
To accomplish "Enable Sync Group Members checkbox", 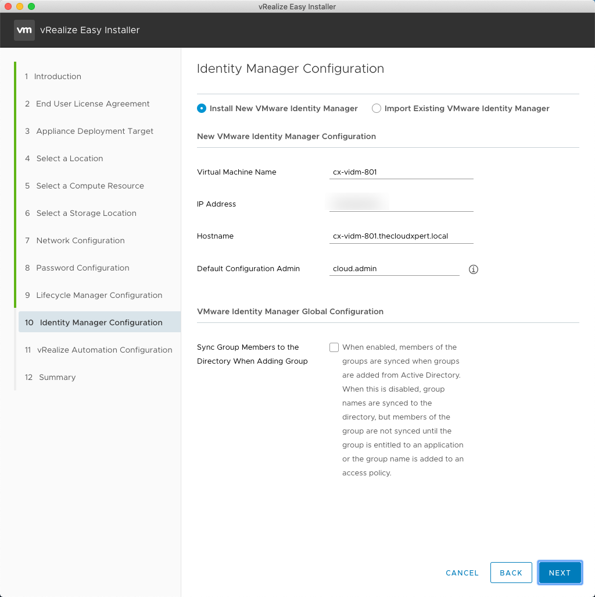I will (334, 347).
